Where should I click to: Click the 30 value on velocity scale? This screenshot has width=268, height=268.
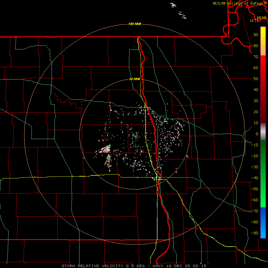point(256,101)
